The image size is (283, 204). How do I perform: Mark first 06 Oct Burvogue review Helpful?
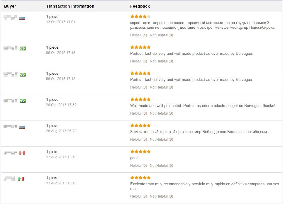click(138, 61)
